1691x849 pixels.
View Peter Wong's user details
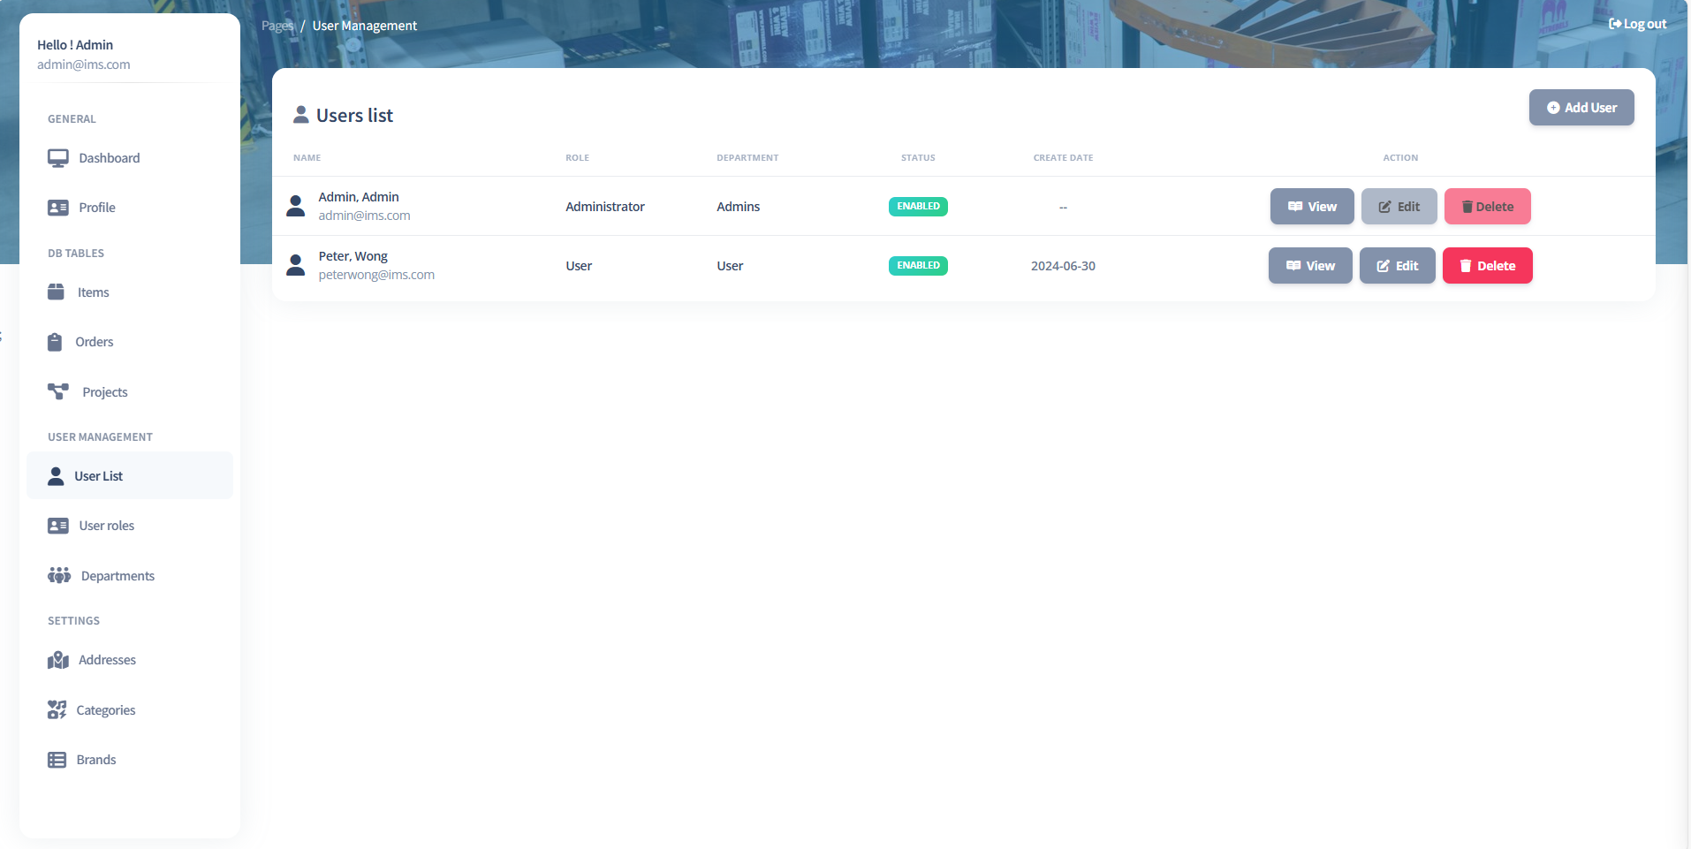click(1310, 266)
